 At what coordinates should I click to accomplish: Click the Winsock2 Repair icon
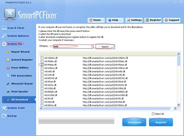[x=8, y=84]
